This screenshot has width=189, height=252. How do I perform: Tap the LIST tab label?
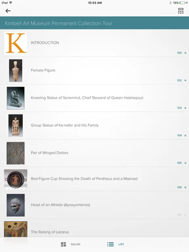[x=121, y=244]
